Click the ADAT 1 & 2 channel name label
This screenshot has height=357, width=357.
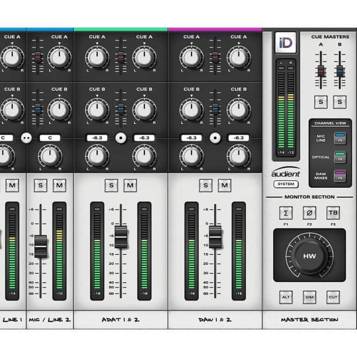coord(120,319)
